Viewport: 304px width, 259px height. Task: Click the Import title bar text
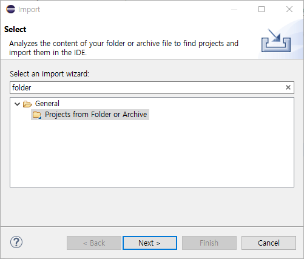pos(29,10)
